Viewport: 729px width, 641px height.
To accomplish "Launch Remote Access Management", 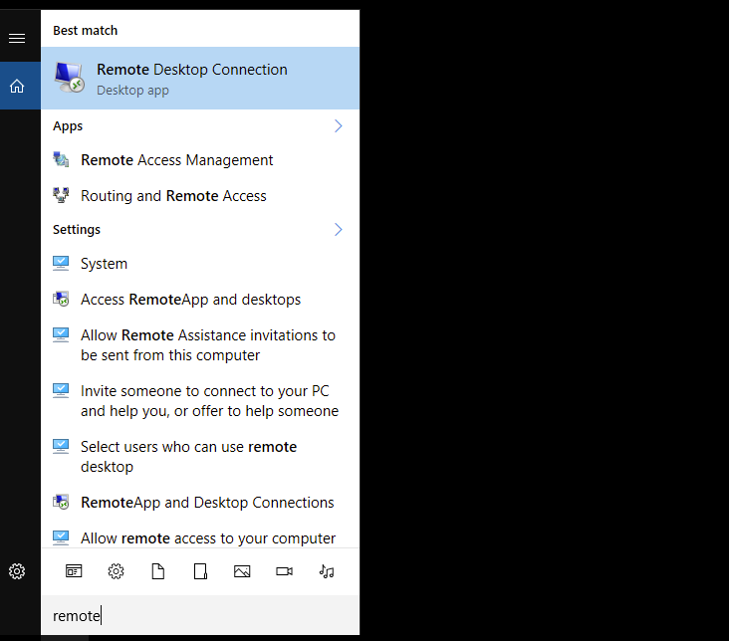I will tap(200, 160).
